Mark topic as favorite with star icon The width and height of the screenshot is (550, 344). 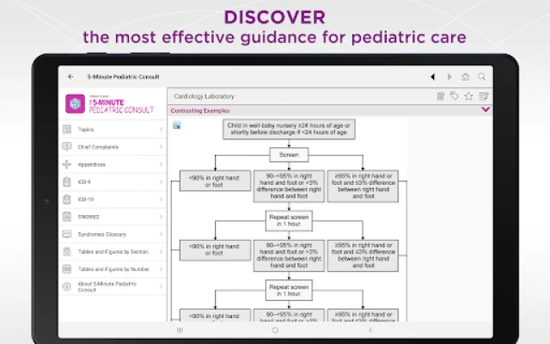468,96
